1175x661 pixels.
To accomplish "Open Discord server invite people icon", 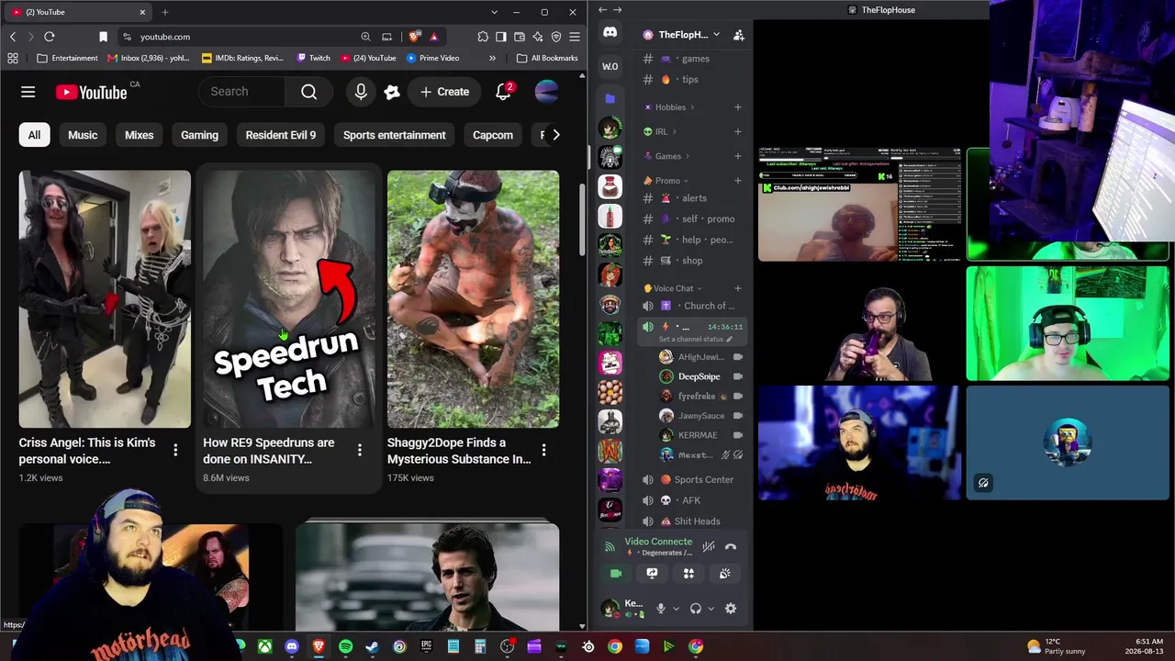I will coord(739,35).
